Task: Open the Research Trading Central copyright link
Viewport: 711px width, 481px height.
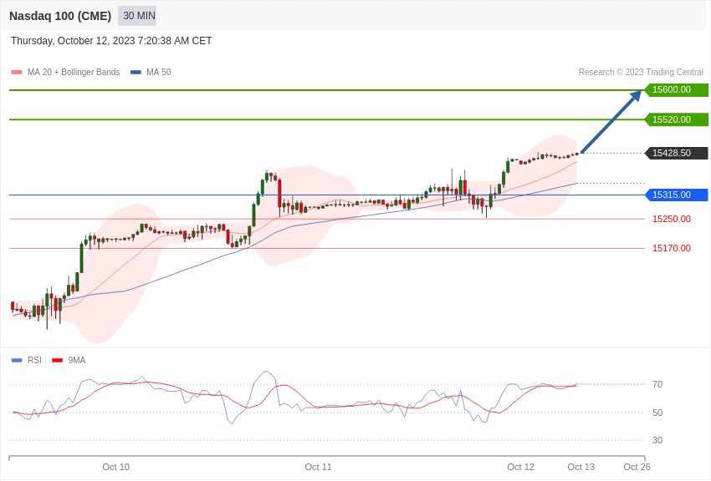Action: (641, 73)
